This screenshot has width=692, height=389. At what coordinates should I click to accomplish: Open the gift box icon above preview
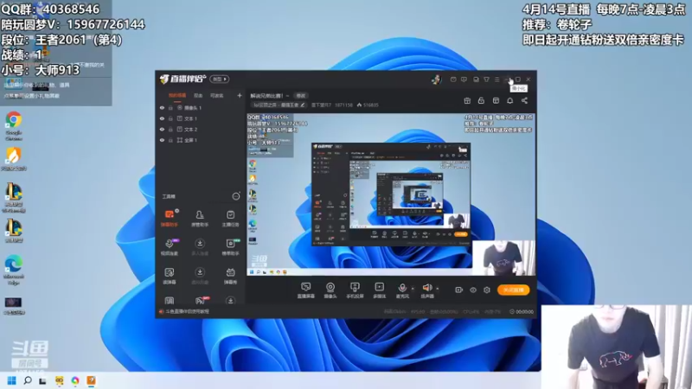[467, 100]
